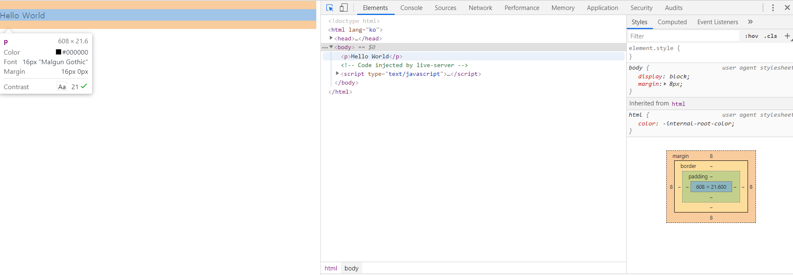Click html in the breadcrumb bar

[331, 268]
